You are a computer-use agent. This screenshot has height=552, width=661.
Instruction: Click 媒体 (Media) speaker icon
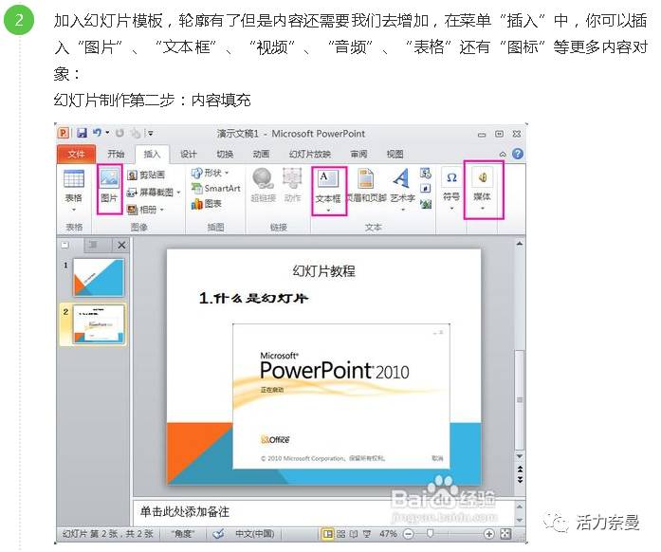(x=483, y=177)
